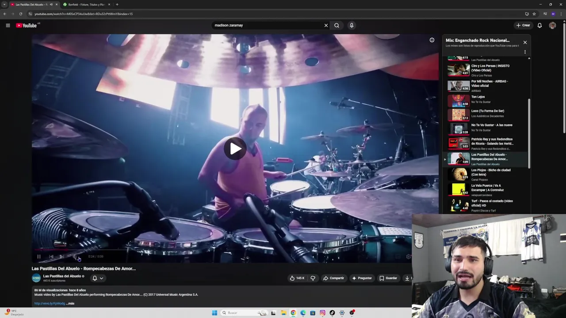566x318 pixels.
Task: Open YouTube notifications bell
Action: [539, 25]
